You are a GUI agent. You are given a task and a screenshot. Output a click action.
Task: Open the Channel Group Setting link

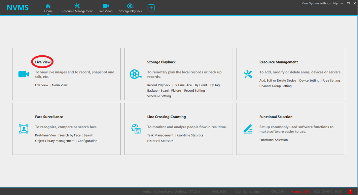tap(276, 86)
